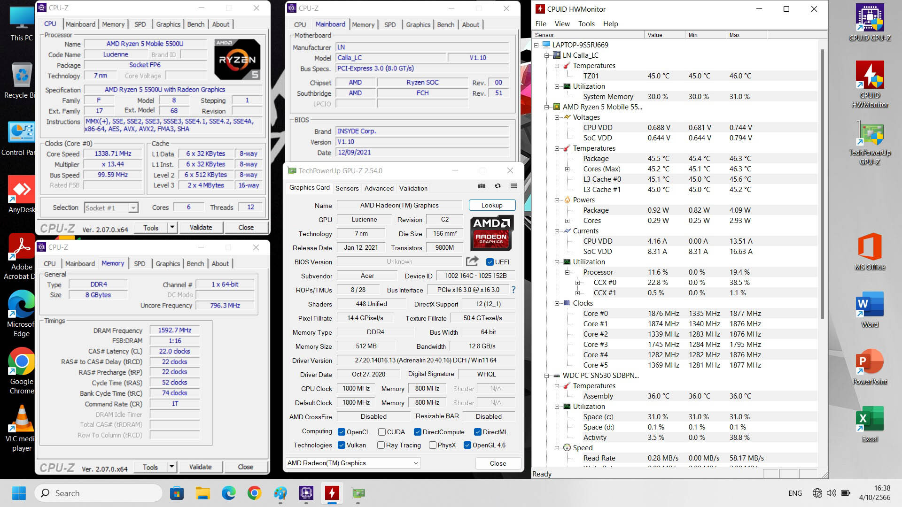
Task: Open CPUID CPU-Z desktop shortcut
Action: [870, 23]
